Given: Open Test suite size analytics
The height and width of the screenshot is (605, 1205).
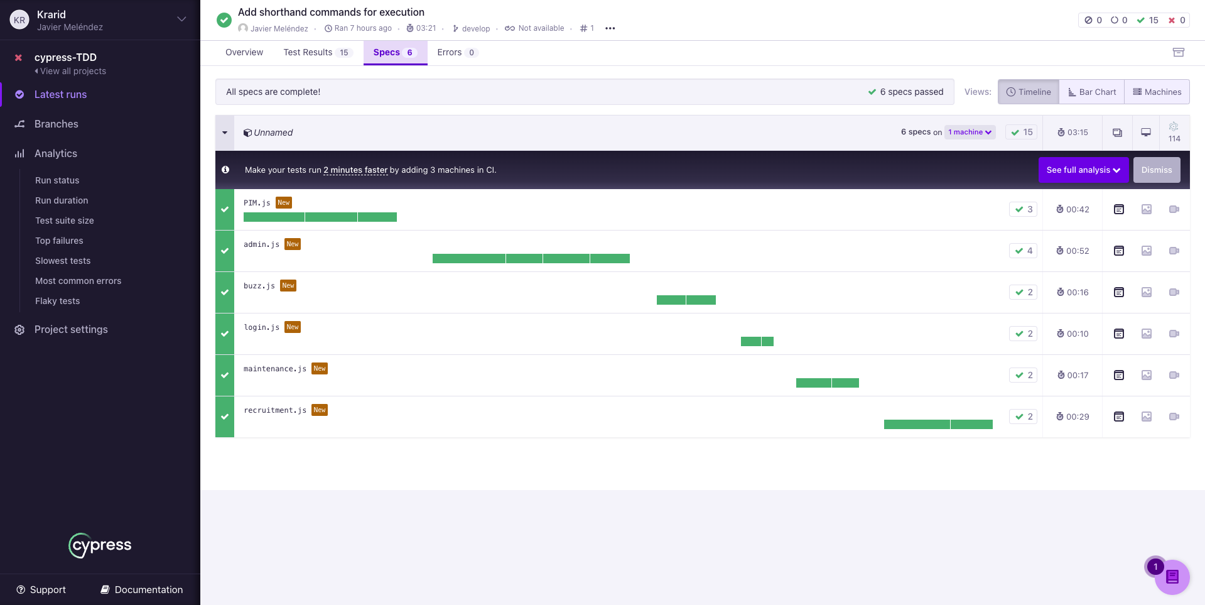Looking at the screenshot, I should click(65, 221).
